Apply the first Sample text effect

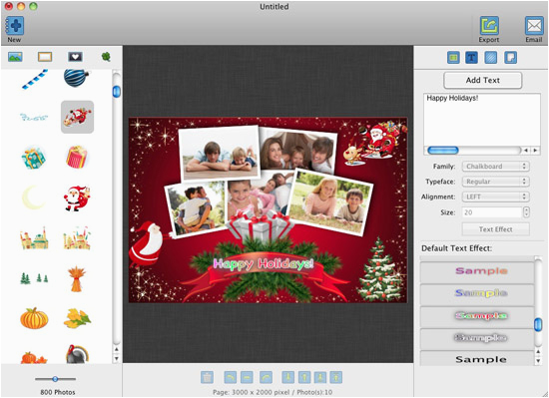pos(477,271)
